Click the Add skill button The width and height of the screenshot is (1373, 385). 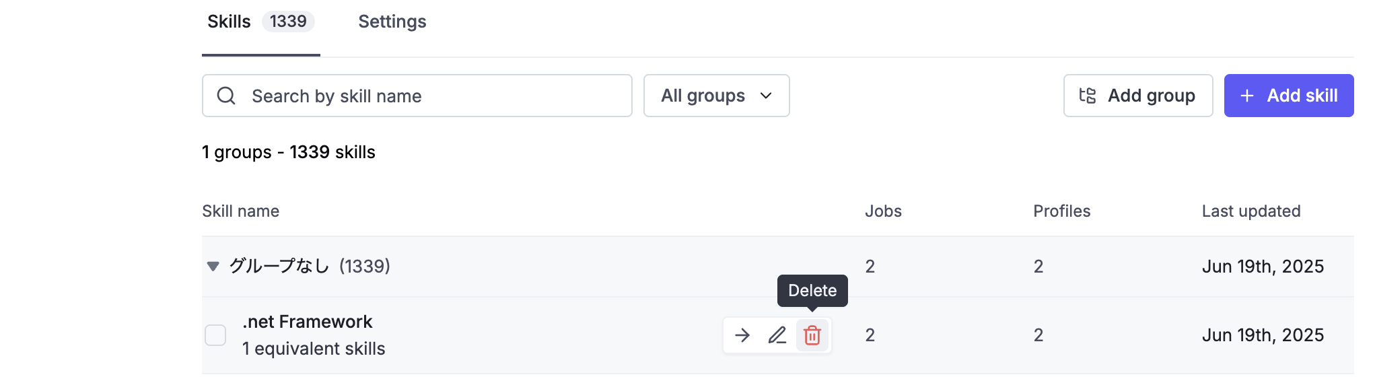pos(1289,96)
